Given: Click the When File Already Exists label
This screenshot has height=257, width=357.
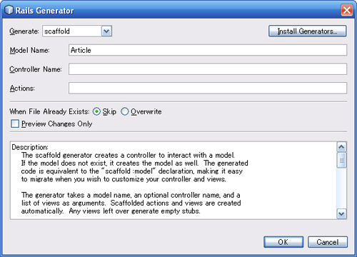Looking at the screenshot, I should (x=49, y=111).
